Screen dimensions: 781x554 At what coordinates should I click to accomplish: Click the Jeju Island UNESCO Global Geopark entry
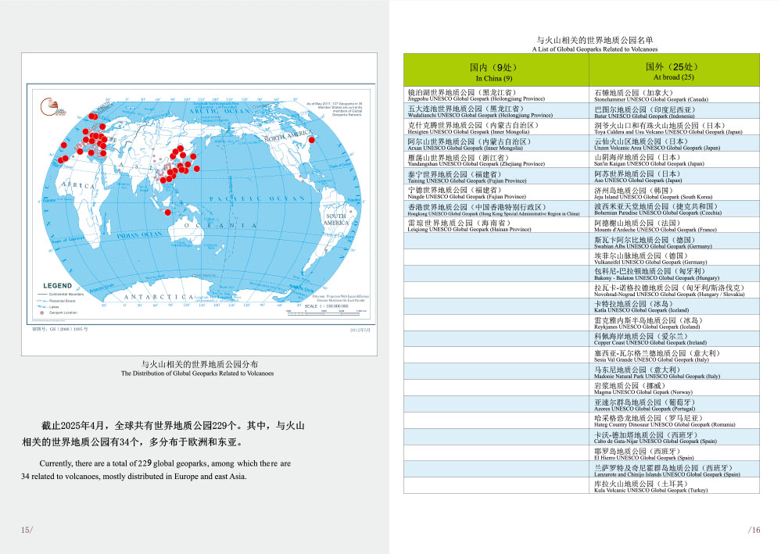coord(673,193)
